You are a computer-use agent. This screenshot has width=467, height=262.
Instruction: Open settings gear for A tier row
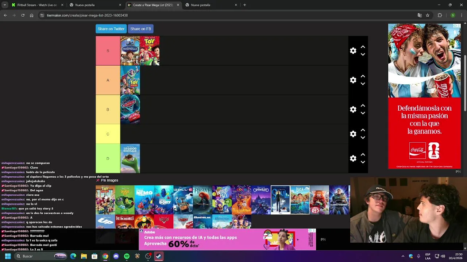point(353,80)
